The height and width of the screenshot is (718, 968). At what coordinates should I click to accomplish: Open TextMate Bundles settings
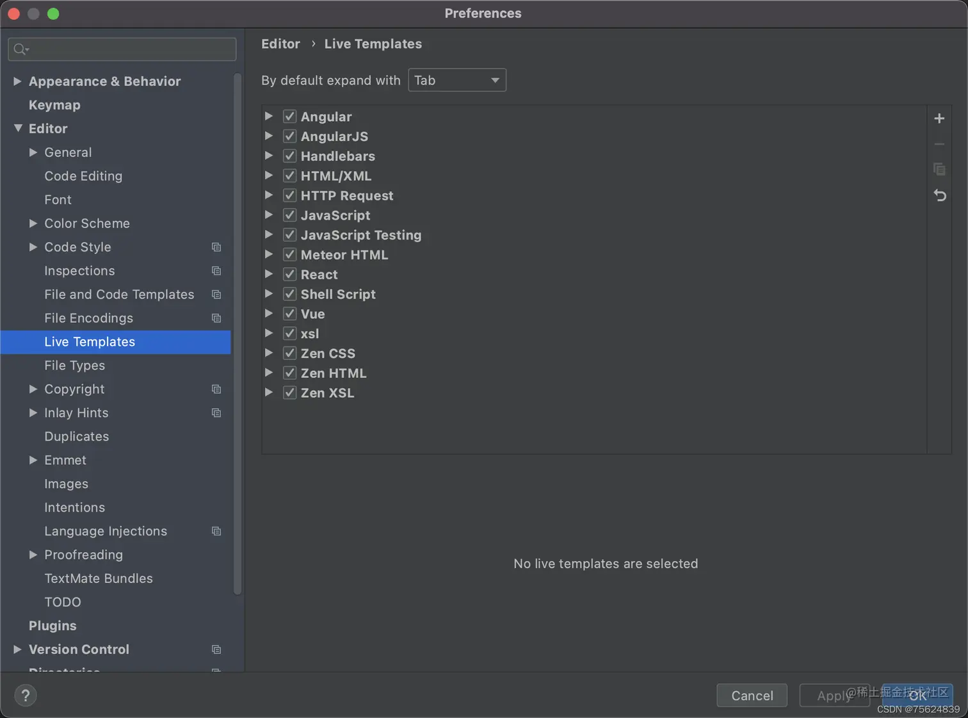99,578
